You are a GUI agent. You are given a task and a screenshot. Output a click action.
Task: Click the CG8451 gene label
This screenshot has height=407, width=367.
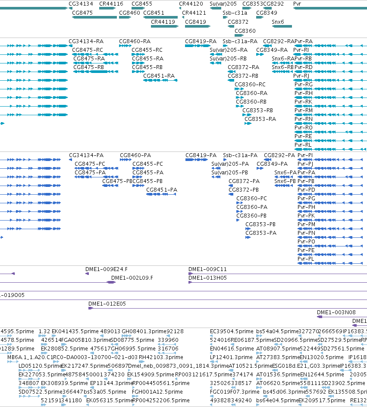coord(154,13)
